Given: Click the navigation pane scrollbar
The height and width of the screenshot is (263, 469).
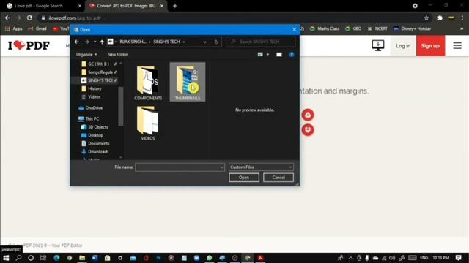Looking at the screenshot, I should tap(121, 106).
